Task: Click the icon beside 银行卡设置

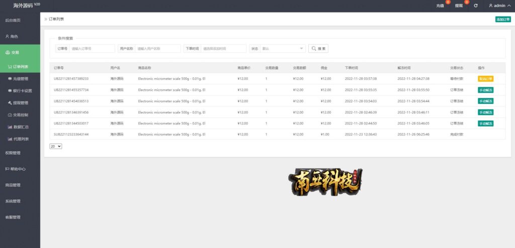Action: [10, 91]
